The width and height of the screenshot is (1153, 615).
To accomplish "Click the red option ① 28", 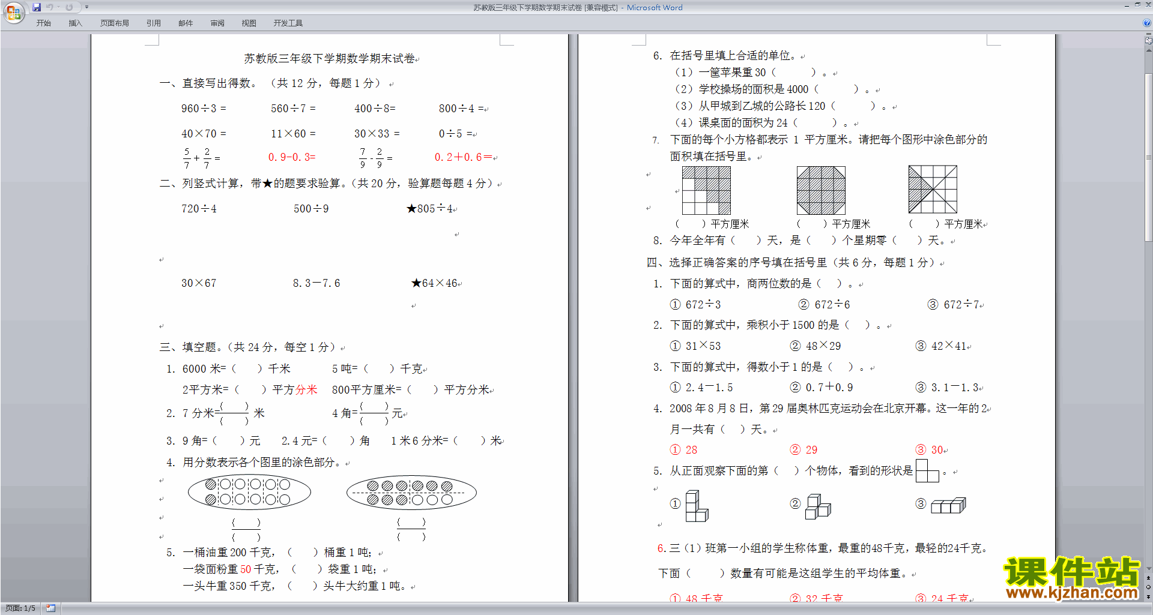I will point(683,450).
